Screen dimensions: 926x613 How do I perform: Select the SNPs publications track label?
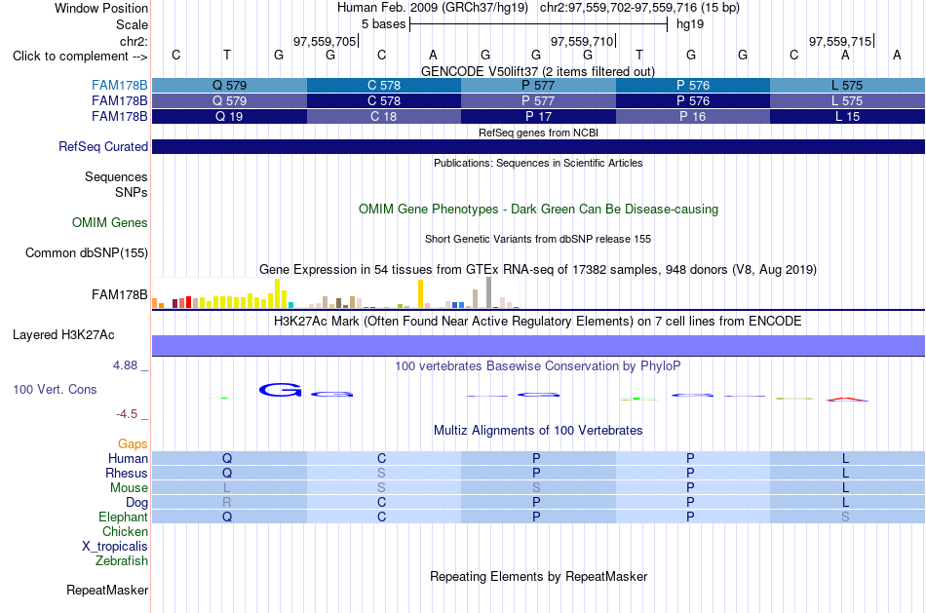click(132, 193)
